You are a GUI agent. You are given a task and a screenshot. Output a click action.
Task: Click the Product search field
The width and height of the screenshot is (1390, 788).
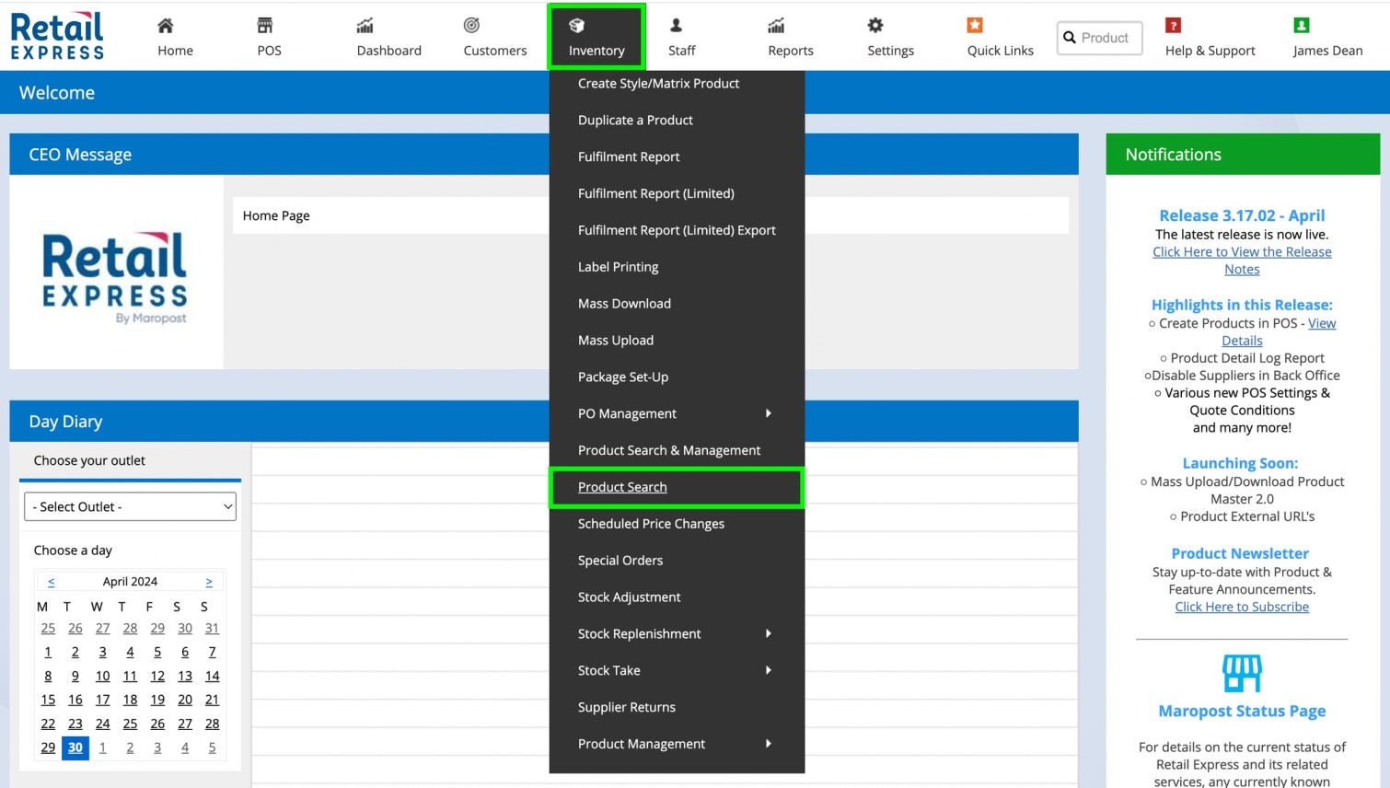click(1100, 38)
